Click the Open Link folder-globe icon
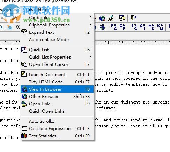 (x=24, y=104)
